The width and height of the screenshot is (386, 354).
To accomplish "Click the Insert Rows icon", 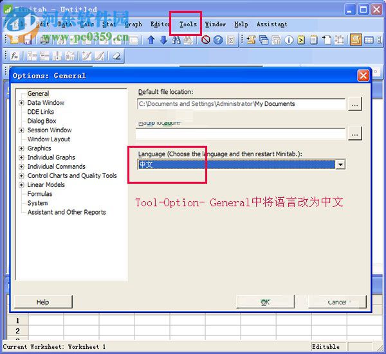I will click(x=44, y=56).
